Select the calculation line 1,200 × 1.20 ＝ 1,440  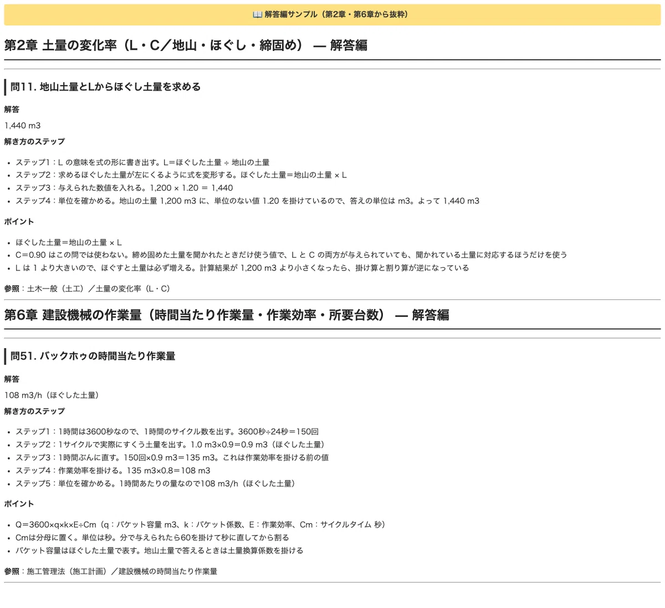(124, 188)
